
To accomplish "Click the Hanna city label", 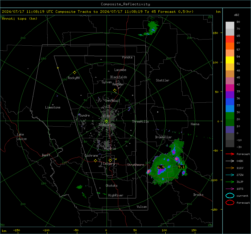I will tap(195, 124).
